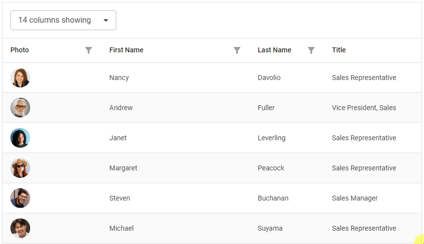Screen dimensions: 424x244
Task: Expand the 14 columns showing dropdown
Action: (63, 20)
